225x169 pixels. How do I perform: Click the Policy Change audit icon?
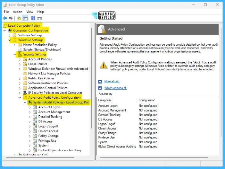(35, 136)
